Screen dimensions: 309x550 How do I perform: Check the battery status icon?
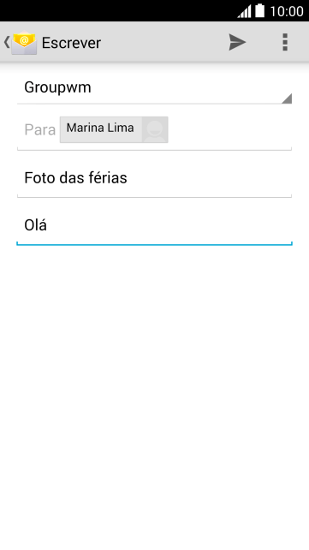(x=259, y=10)
